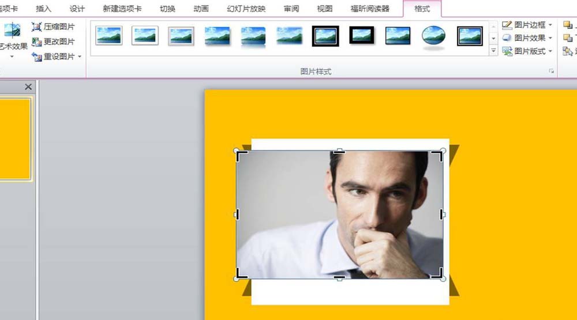577x320 pixels.
Task: Open Artistic Effects (艺术效果) icon
Action: [x=12, y=30]
